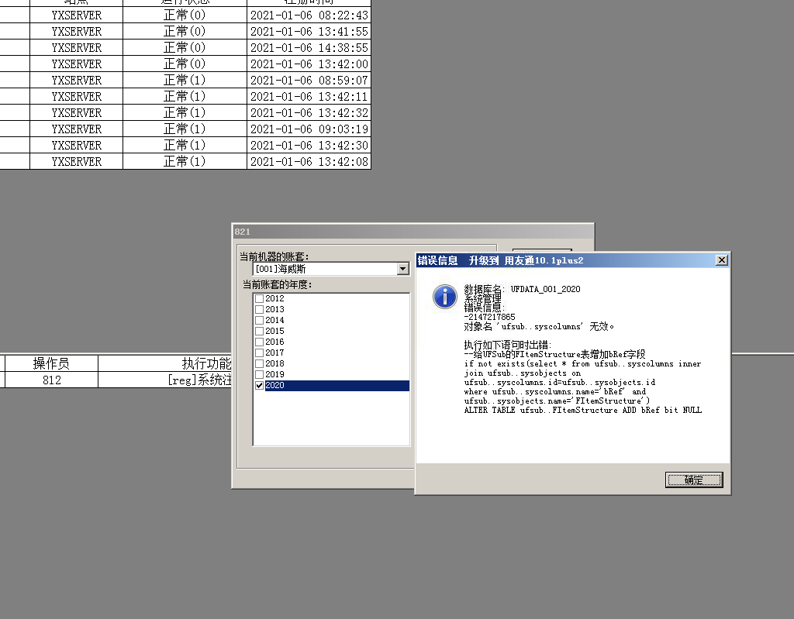
Task: Select timestamp 2021-01-06 13:42:30 cell
Action: pyautogui.click(x=309, y=146)
